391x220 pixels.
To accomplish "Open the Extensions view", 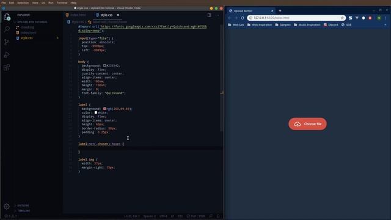I will (x=7, y=67).
